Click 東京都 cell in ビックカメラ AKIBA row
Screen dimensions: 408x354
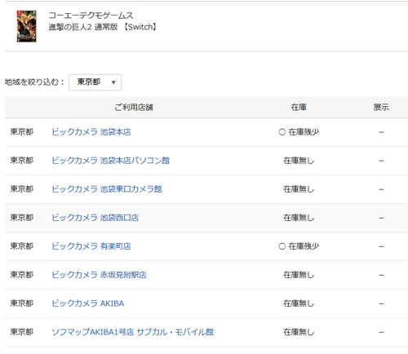pyautogui.click(x=22, y=303)
